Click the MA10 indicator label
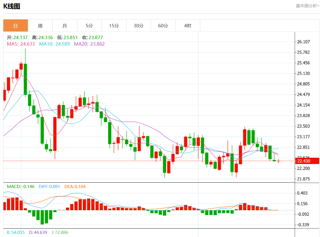320x237 pixels. 54,44
